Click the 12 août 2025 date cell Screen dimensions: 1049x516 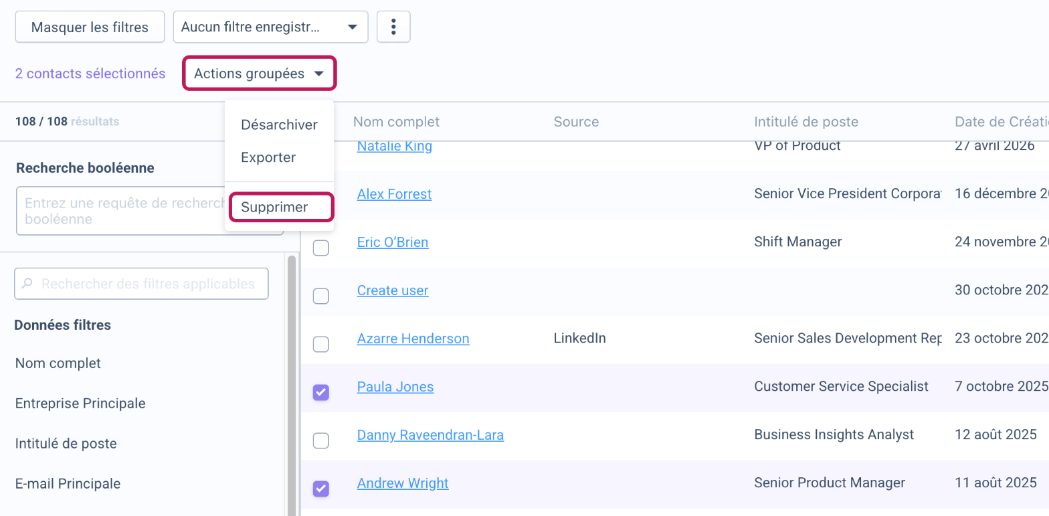click(996, 435)
